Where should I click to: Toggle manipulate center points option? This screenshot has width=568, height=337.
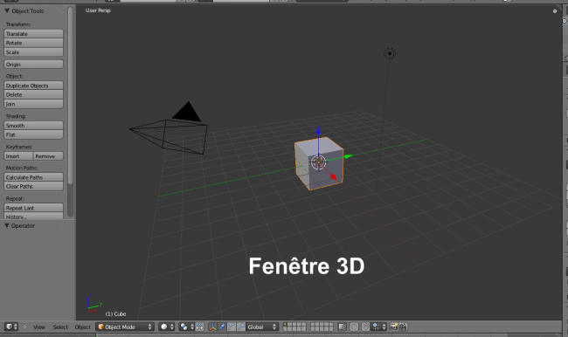coord(199,327)
